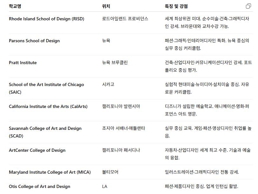Click the 특징 및 강점 column header
This screenshot has width=258, height=194.
pyautogui.click(x=176, y=6)
